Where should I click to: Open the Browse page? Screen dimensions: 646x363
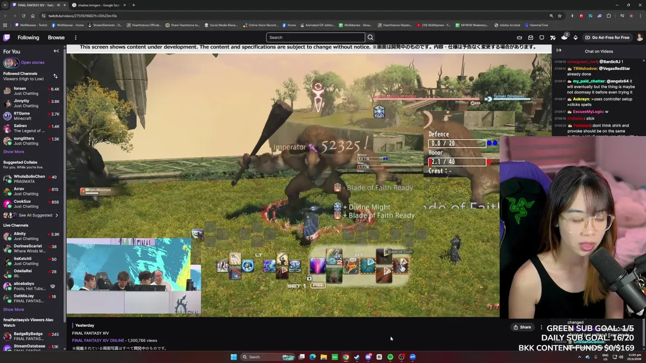pos(56,37)
